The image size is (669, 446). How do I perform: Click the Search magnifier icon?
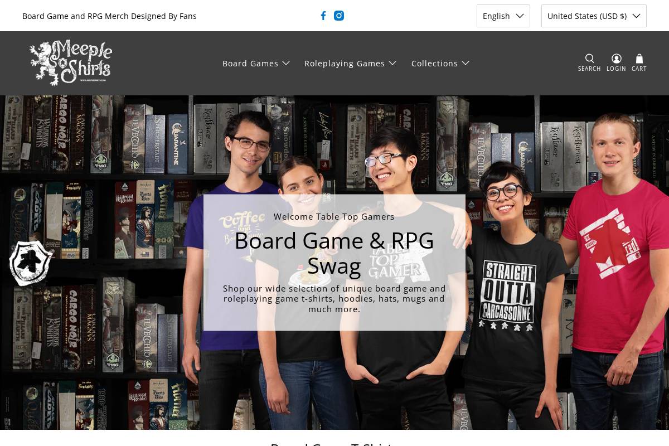click(x=589, y=59)
